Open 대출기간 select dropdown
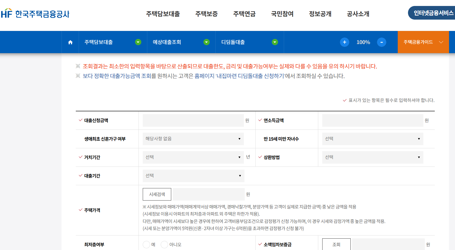Image resolution: width=455 pixels, height=250 pixels. pyautogui.click(x=193, y=176)
